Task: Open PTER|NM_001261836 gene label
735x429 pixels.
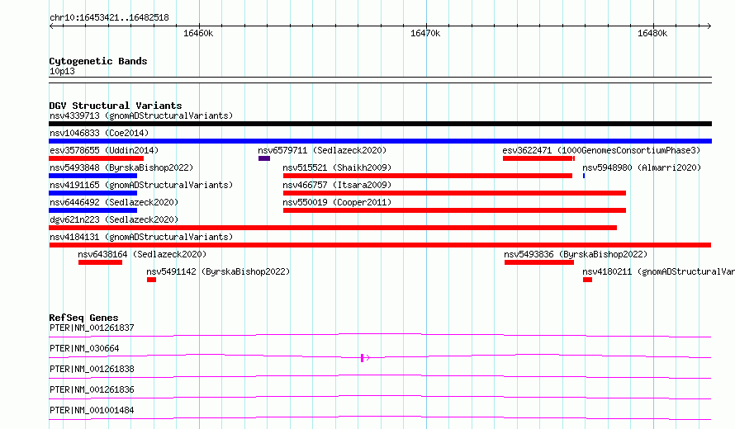Action: click(x=92, y=389)
